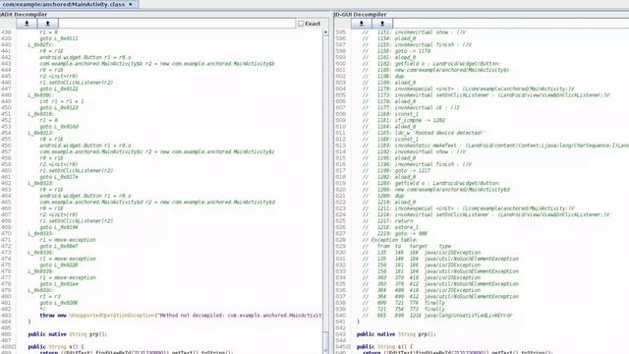This screenshot has width=629, height=354.
Task: Click the JD-GUI Decompiler search-previous up arrow
Action: (x=382, y=24)
